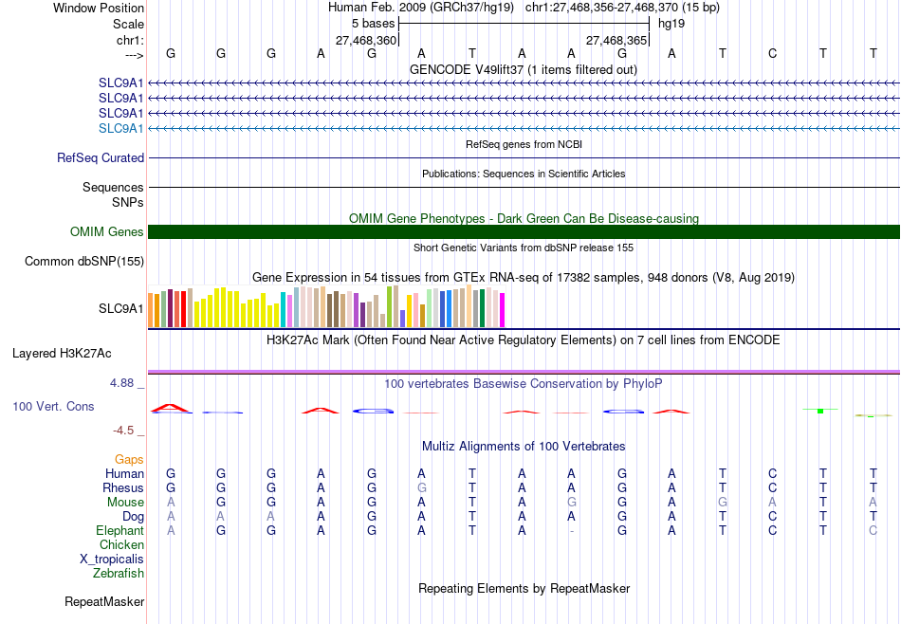Click the orange Gaps label
This screenshot has width=901, height=624.
point(129,459)
